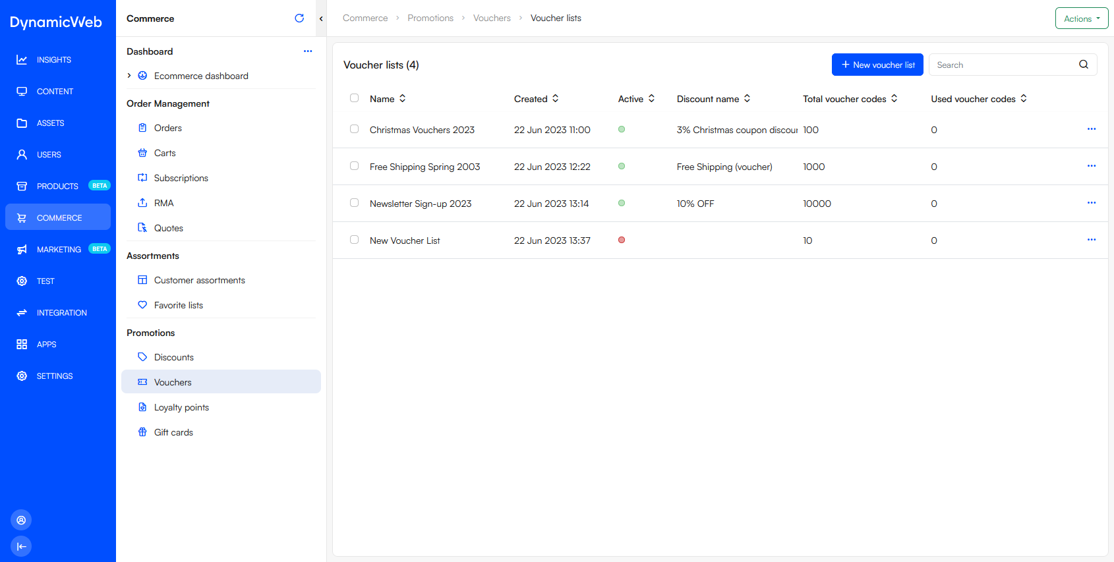This screenshot has height=562, width=1114.
Task: Click Free Shipping (voucher) discount name
Action: tap(724, 167)
